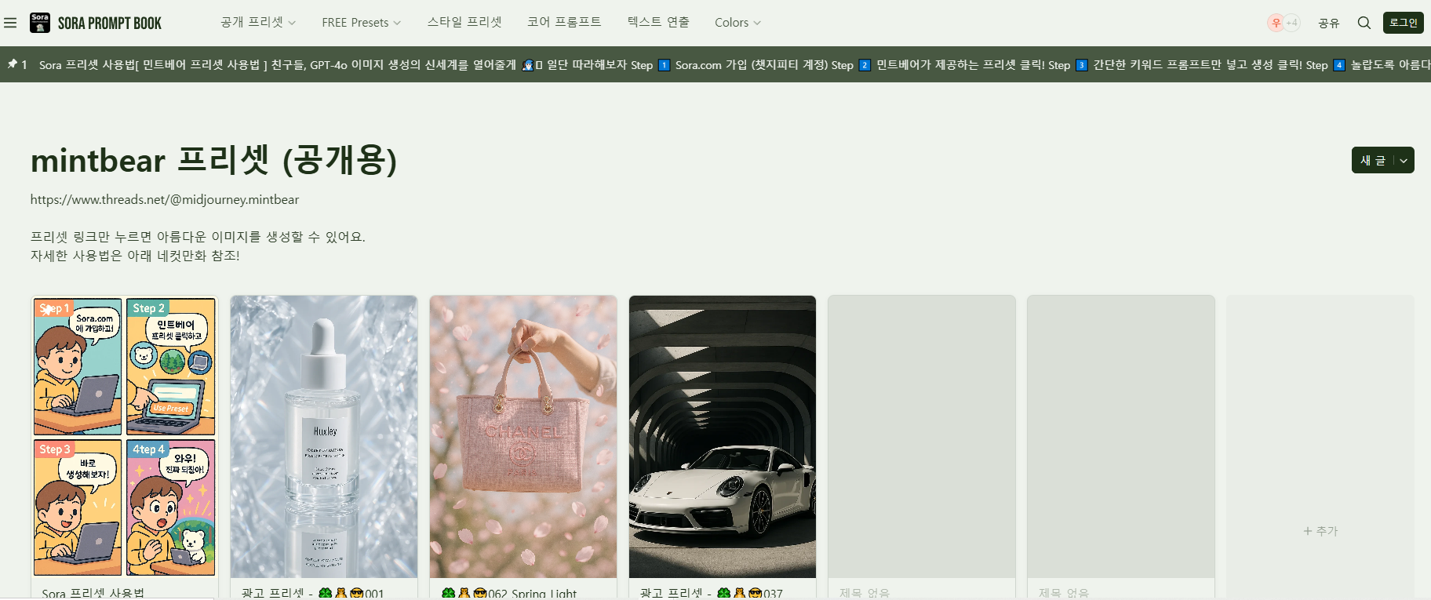Open the Huxley serum bottle thumbnail
Screen dimensions: 1431x600
(x=324, y=436)
